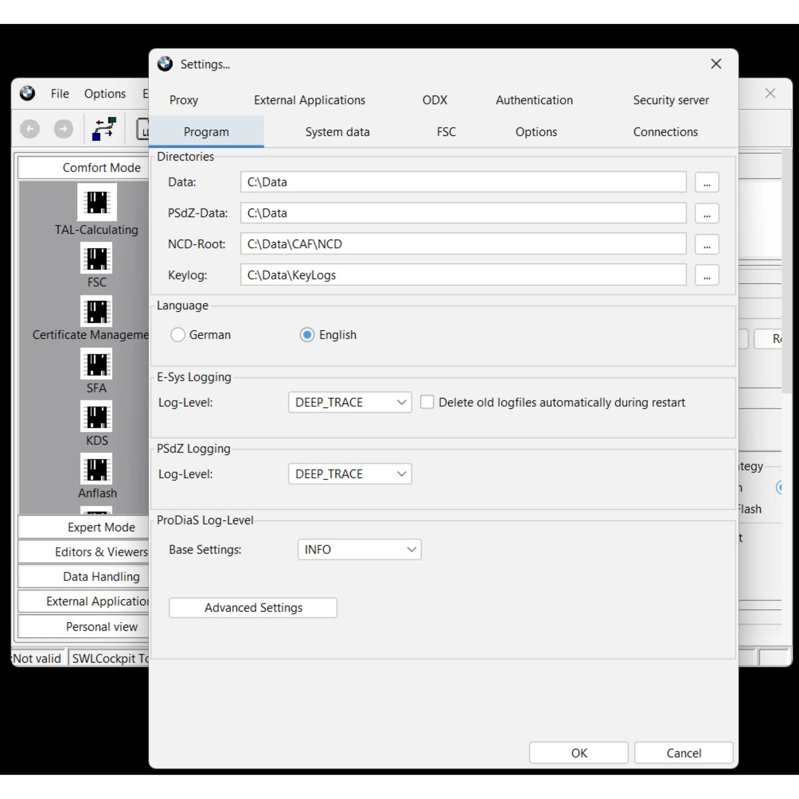Viewport: 799px width, 799px height.
Task: Click the connect toolbar icon
Action: pos(104,129)
